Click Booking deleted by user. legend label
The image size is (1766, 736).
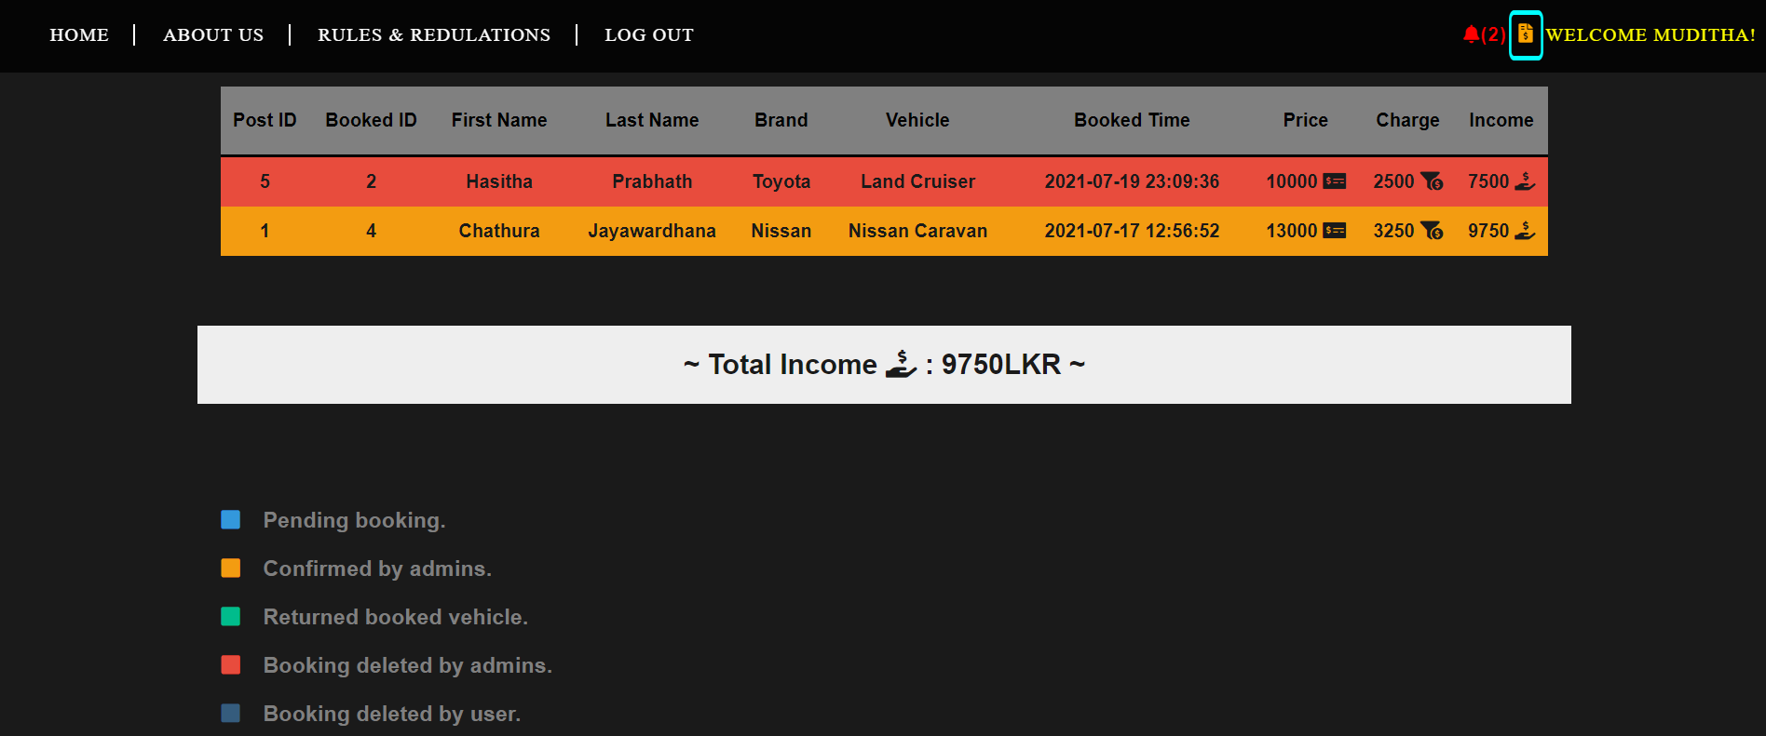click(392, 714)
